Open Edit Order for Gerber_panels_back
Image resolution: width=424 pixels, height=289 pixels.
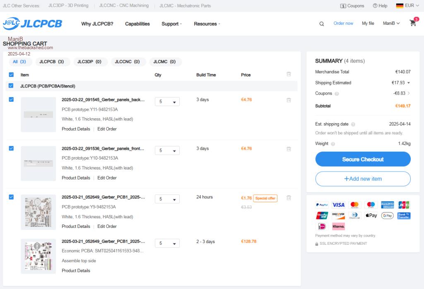tap(107, 129)
